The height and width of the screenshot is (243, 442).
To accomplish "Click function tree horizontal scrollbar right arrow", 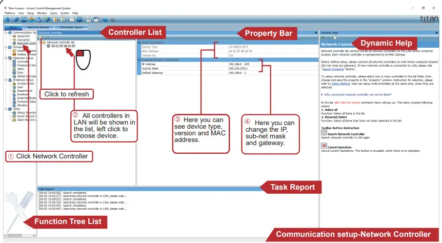I will (34, 235).
